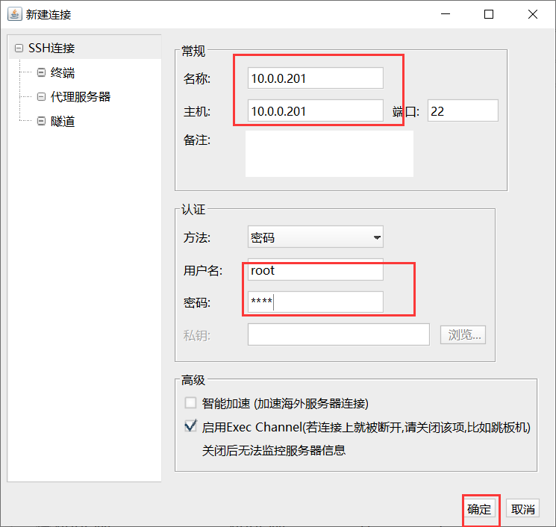The image size is (556, 527).
Task: Click the 私钥 path field
Action: (338, 334)
